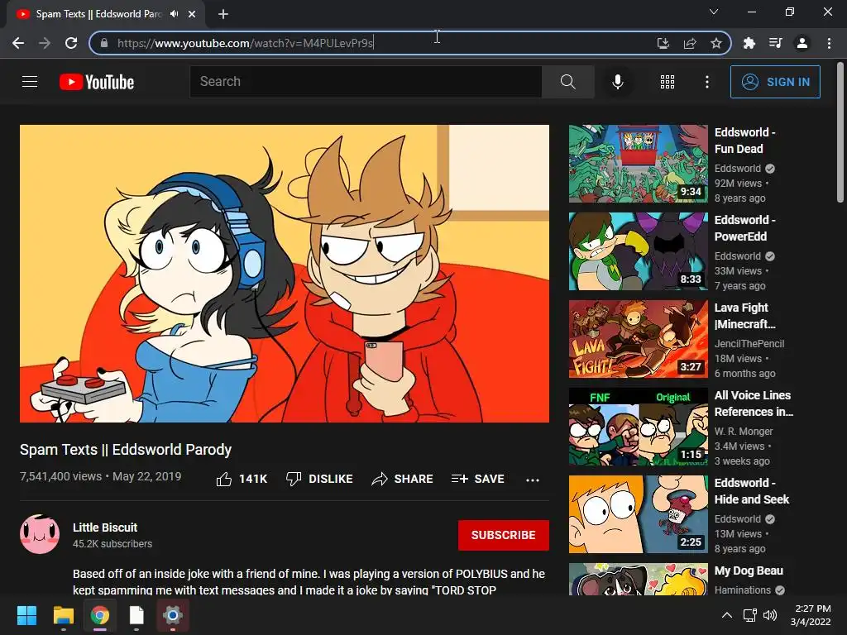Viewport: 847px width, 635px height.
Task: Open the system volume tray icon
Action: coord(770,615)
